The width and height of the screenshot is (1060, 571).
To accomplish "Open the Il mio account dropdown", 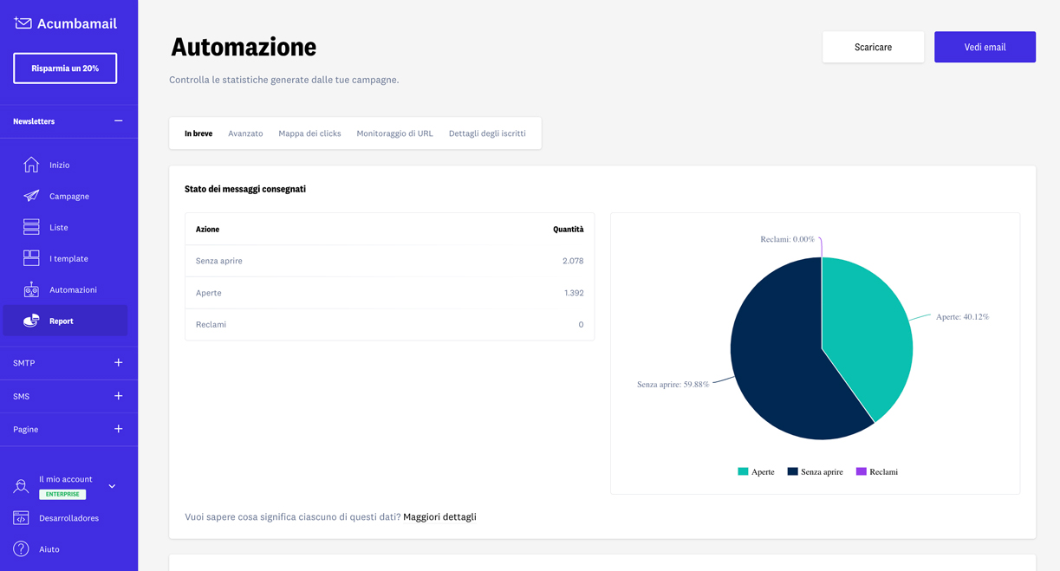I will click(x=111, y=486).
